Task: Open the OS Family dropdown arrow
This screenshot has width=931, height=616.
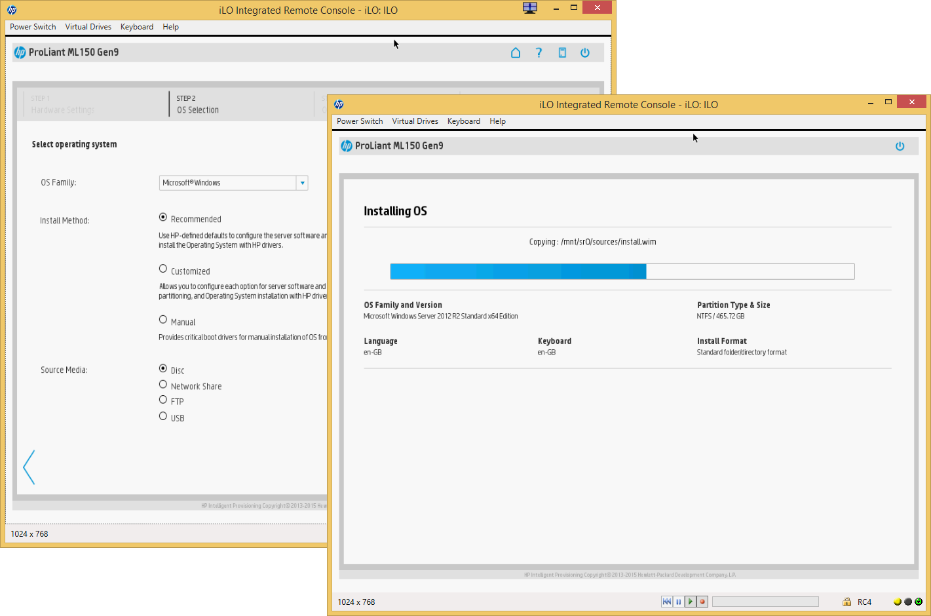Action: pos(302,183)
